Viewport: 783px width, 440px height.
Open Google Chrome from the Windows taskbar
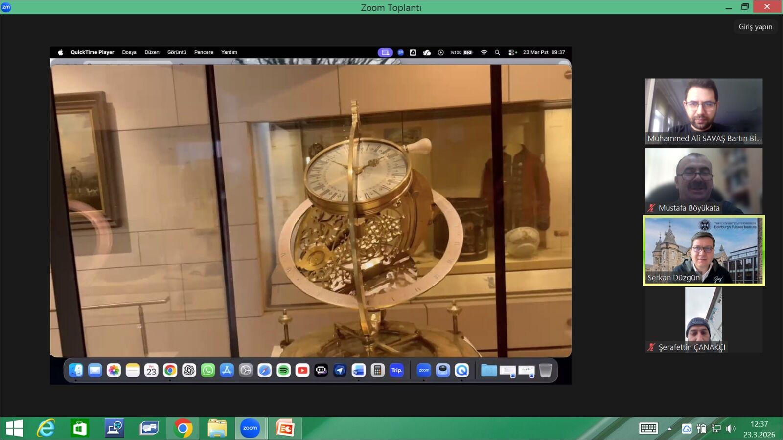coord(183,429)
